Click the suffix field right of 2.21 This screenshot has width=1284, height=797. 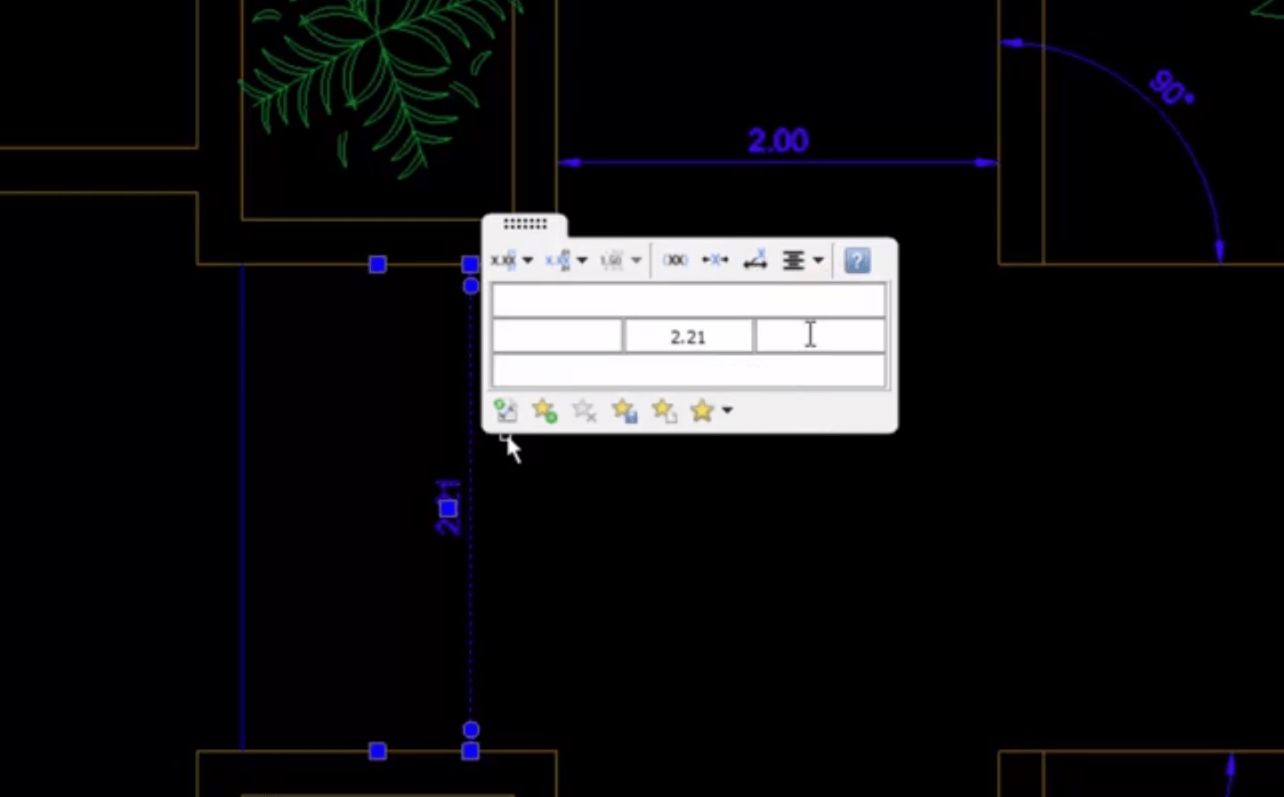point(820,336)
